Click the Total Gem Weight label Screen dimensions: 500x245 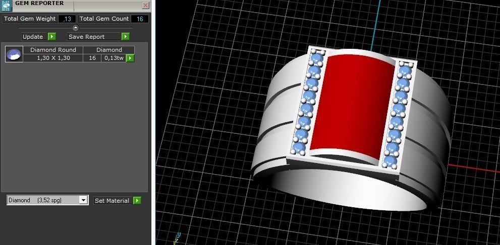[30, 19]
